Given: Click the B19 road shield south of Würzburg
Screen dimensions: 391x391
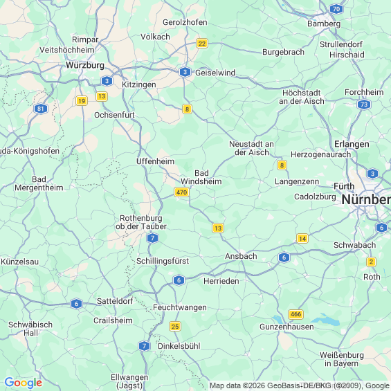Looking at the screenshot, I should 82,101.
